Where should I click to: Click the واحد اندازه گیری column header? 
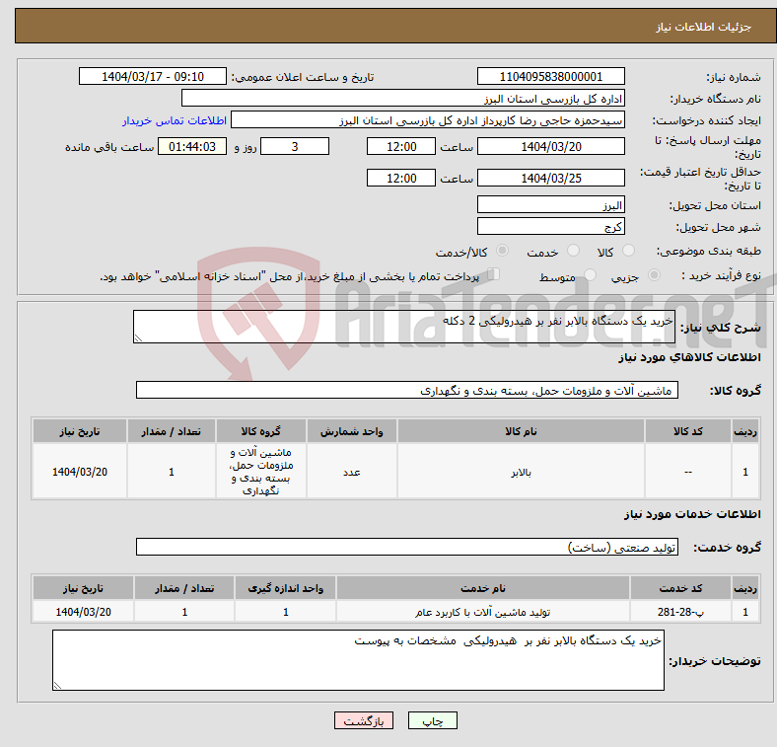(285, 588)
